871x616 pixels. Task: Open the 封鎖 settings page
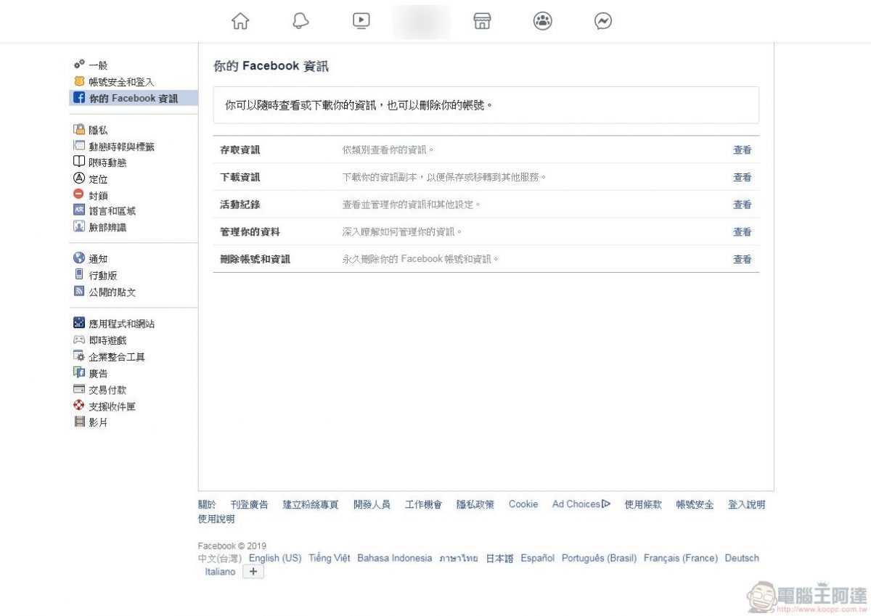99,195
